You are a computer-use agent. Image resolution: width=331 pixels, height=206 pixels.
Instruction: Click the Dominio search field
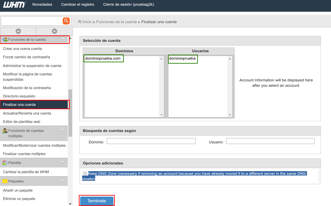point(151,141)
